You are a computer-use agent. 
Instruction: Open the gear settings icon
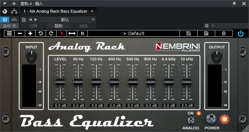(207, 26)
